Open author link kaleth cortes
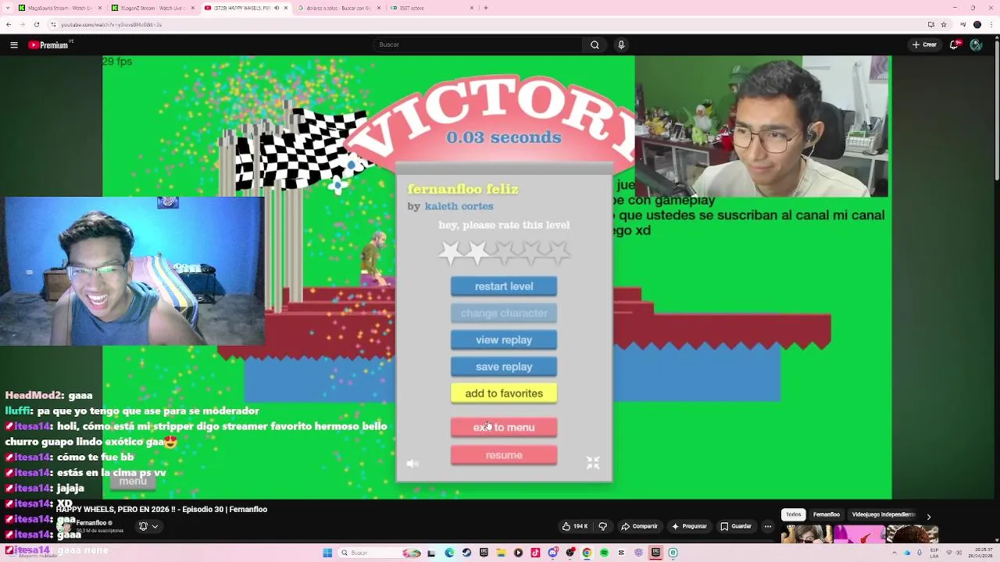The width and height of the screenshot is (1000, 562). point(459,206)
